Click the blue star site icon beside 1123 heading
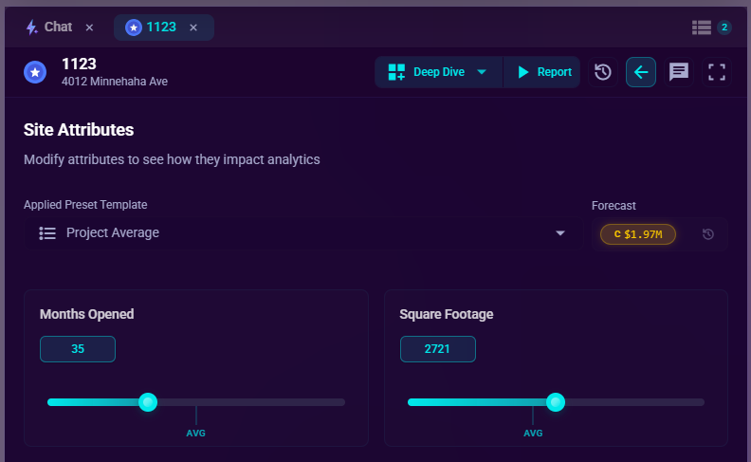 (x=35, y=72)
